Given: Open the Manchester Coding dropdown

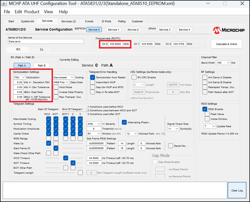Looking at the screenshot, I should tap(63, 77).
